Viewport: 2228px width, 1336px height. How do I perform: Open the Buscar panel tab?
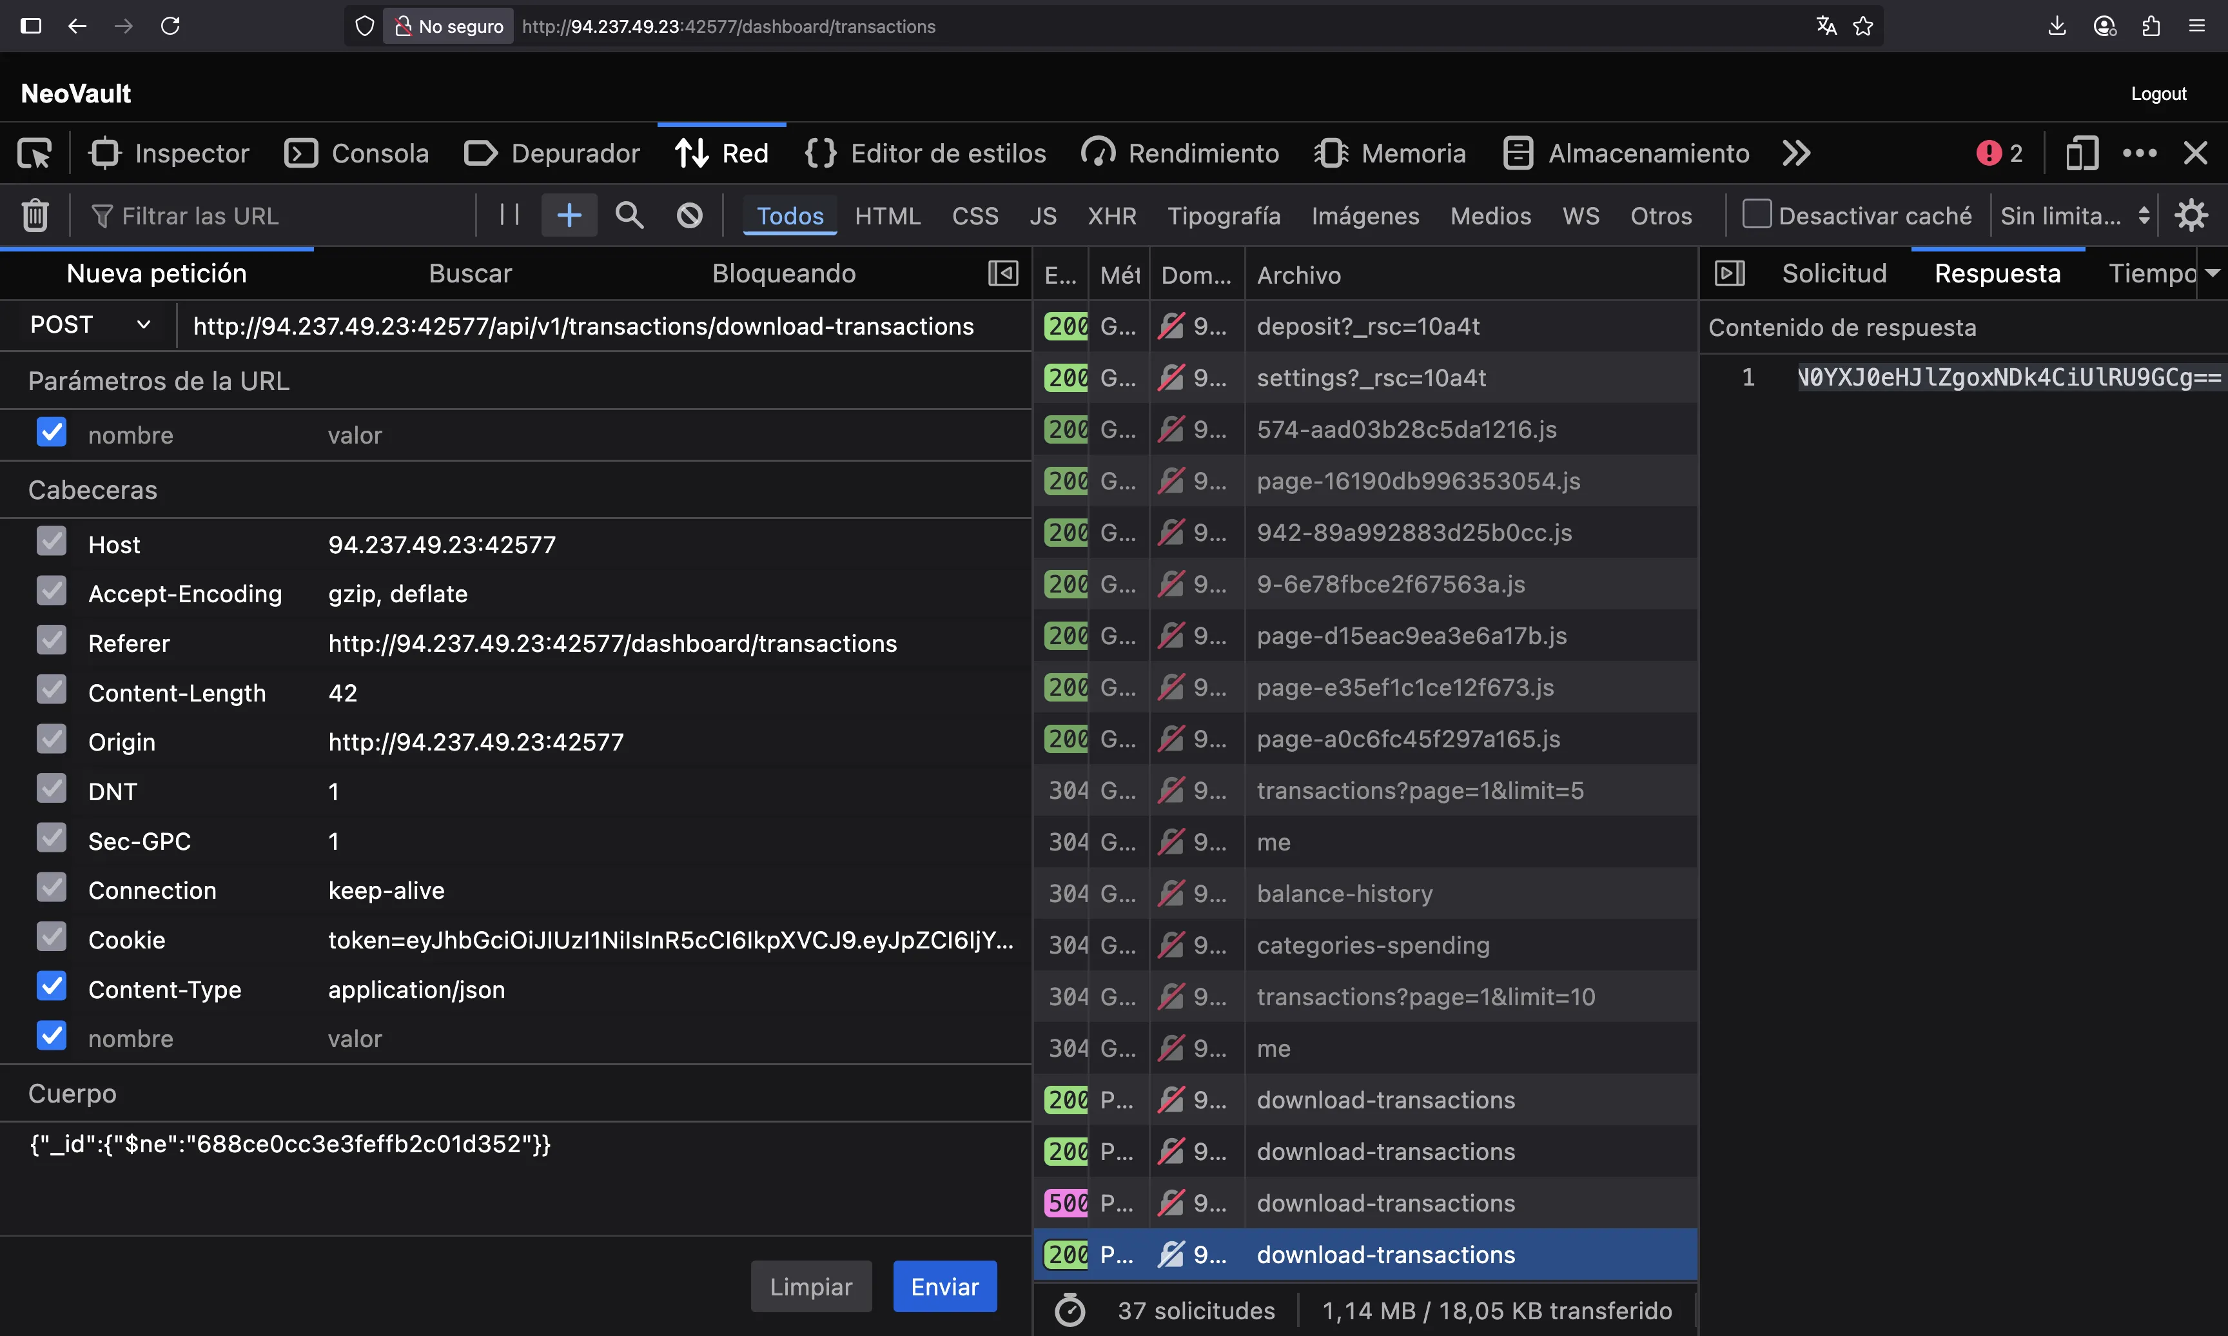tap(470, 273)
